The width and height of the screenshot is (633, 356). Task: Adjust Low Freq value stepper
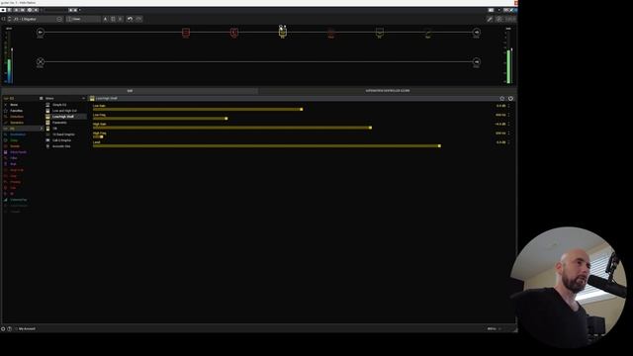pos(508,115)
